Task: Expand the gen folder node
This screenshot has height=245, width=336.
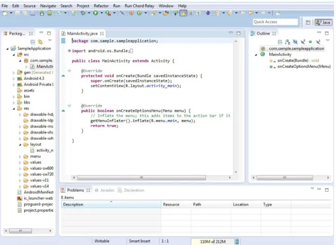Action: tap(14, 73)
